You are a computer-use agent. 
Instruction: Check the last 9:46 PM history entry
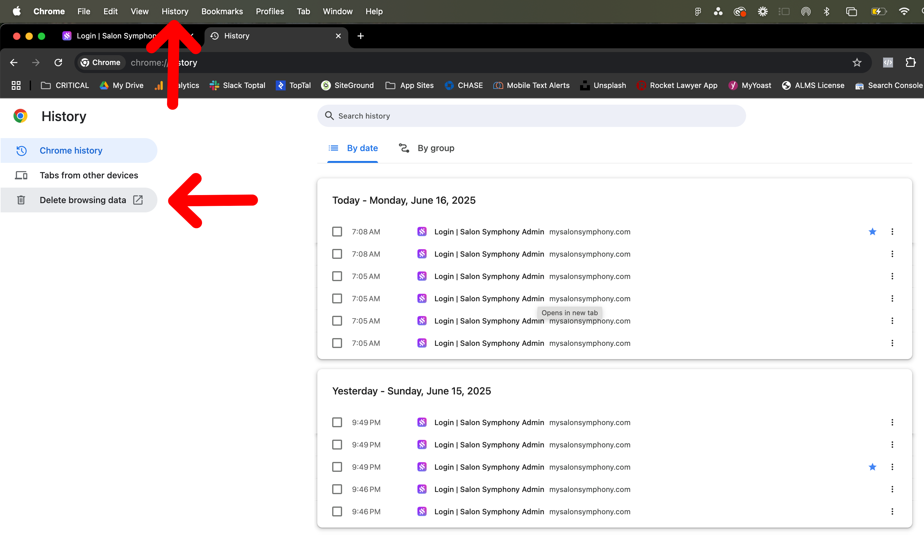click(x=337, y=512)
